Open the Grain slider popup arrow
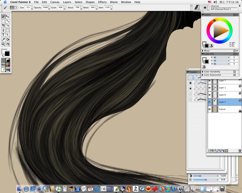 [x=64, y=8]
